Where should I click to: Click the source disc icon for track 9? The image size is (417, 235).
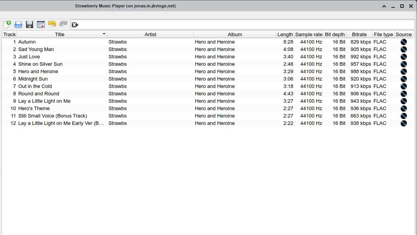click(x=404, y=101)
